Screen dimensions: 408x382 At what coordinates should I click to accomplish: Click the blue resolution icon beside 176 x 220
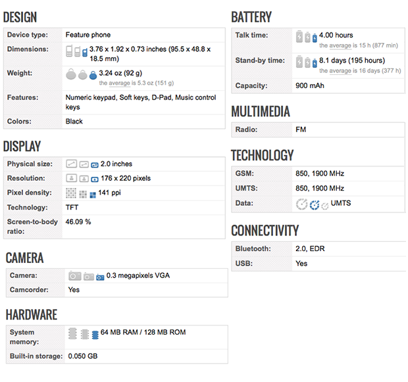point(95,179)
